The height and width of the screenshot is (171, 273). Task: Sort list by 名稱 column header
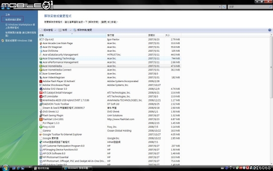click(x=42, y=35)
